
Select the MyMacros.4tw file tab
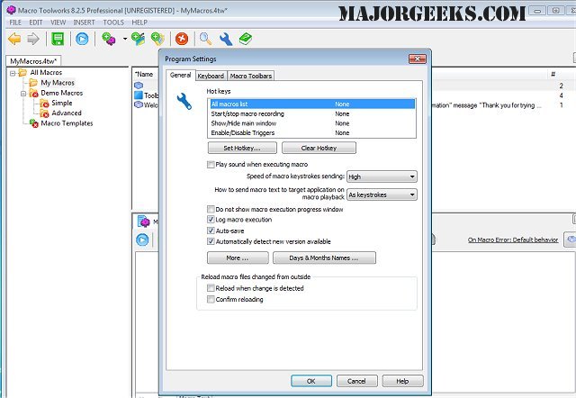pos(33,61)
